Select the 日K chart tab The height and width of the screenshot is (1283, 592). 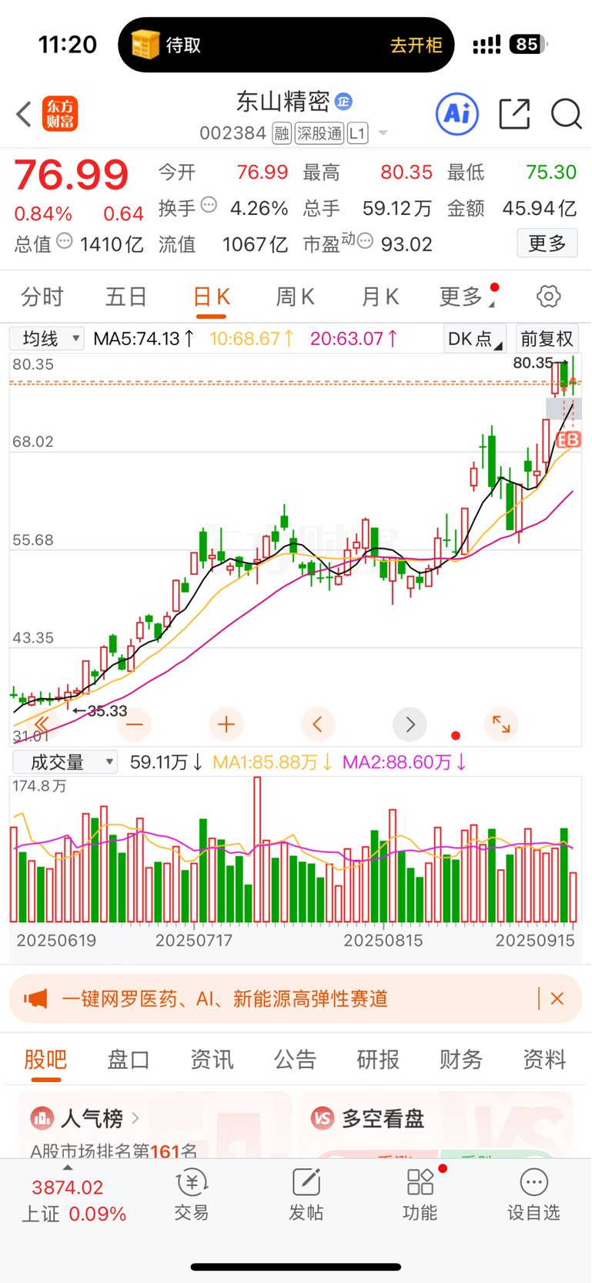(x=212, y=297)
